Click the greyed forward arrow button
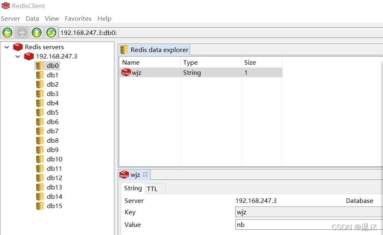This screenshot has height=235, width=383. (x=22, y=33)
